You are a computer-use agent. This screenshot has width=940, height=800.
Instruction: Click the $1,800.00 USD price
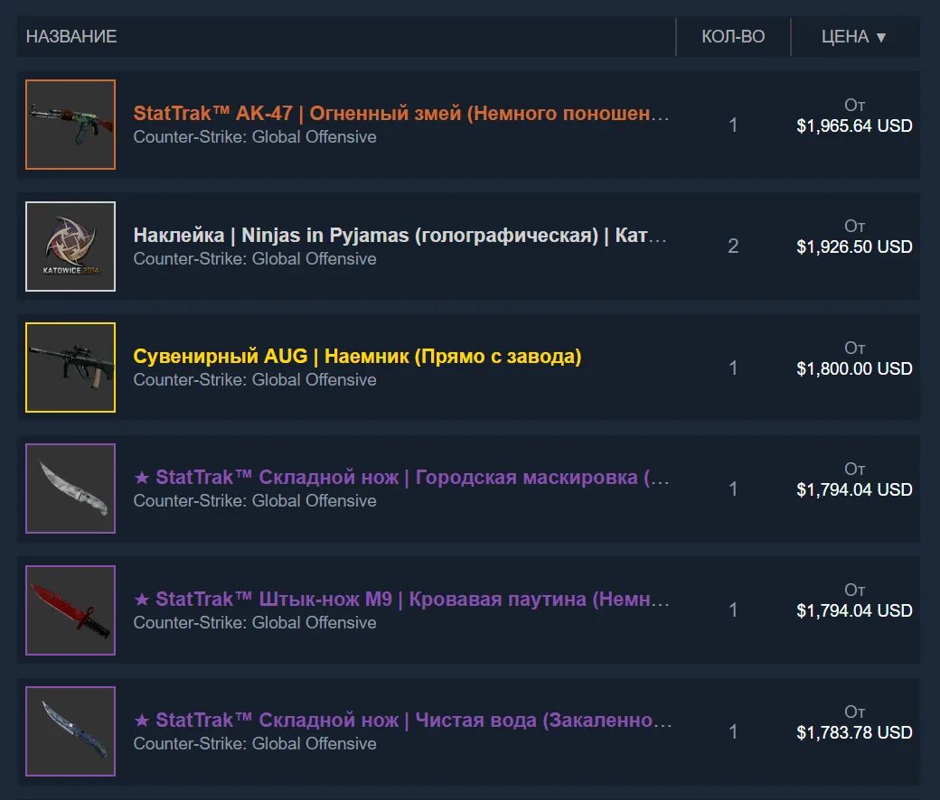pos(854,368)
